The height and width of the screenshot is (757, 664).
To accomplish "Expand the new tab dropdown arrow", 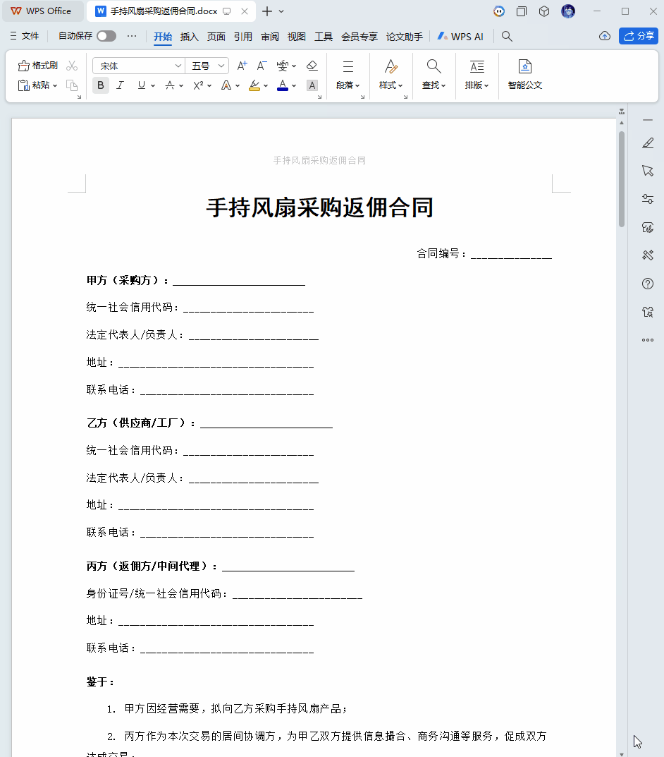I will (x=281, y=11).
